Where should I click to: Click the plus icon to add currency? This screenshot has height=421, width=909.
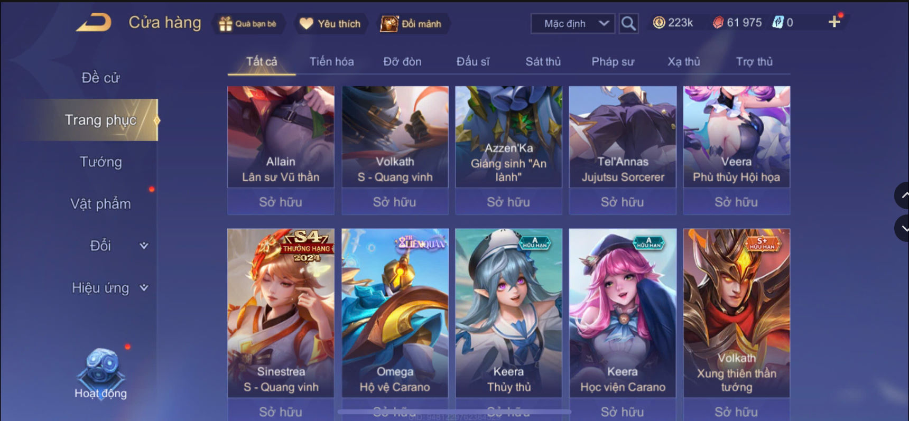834,22
